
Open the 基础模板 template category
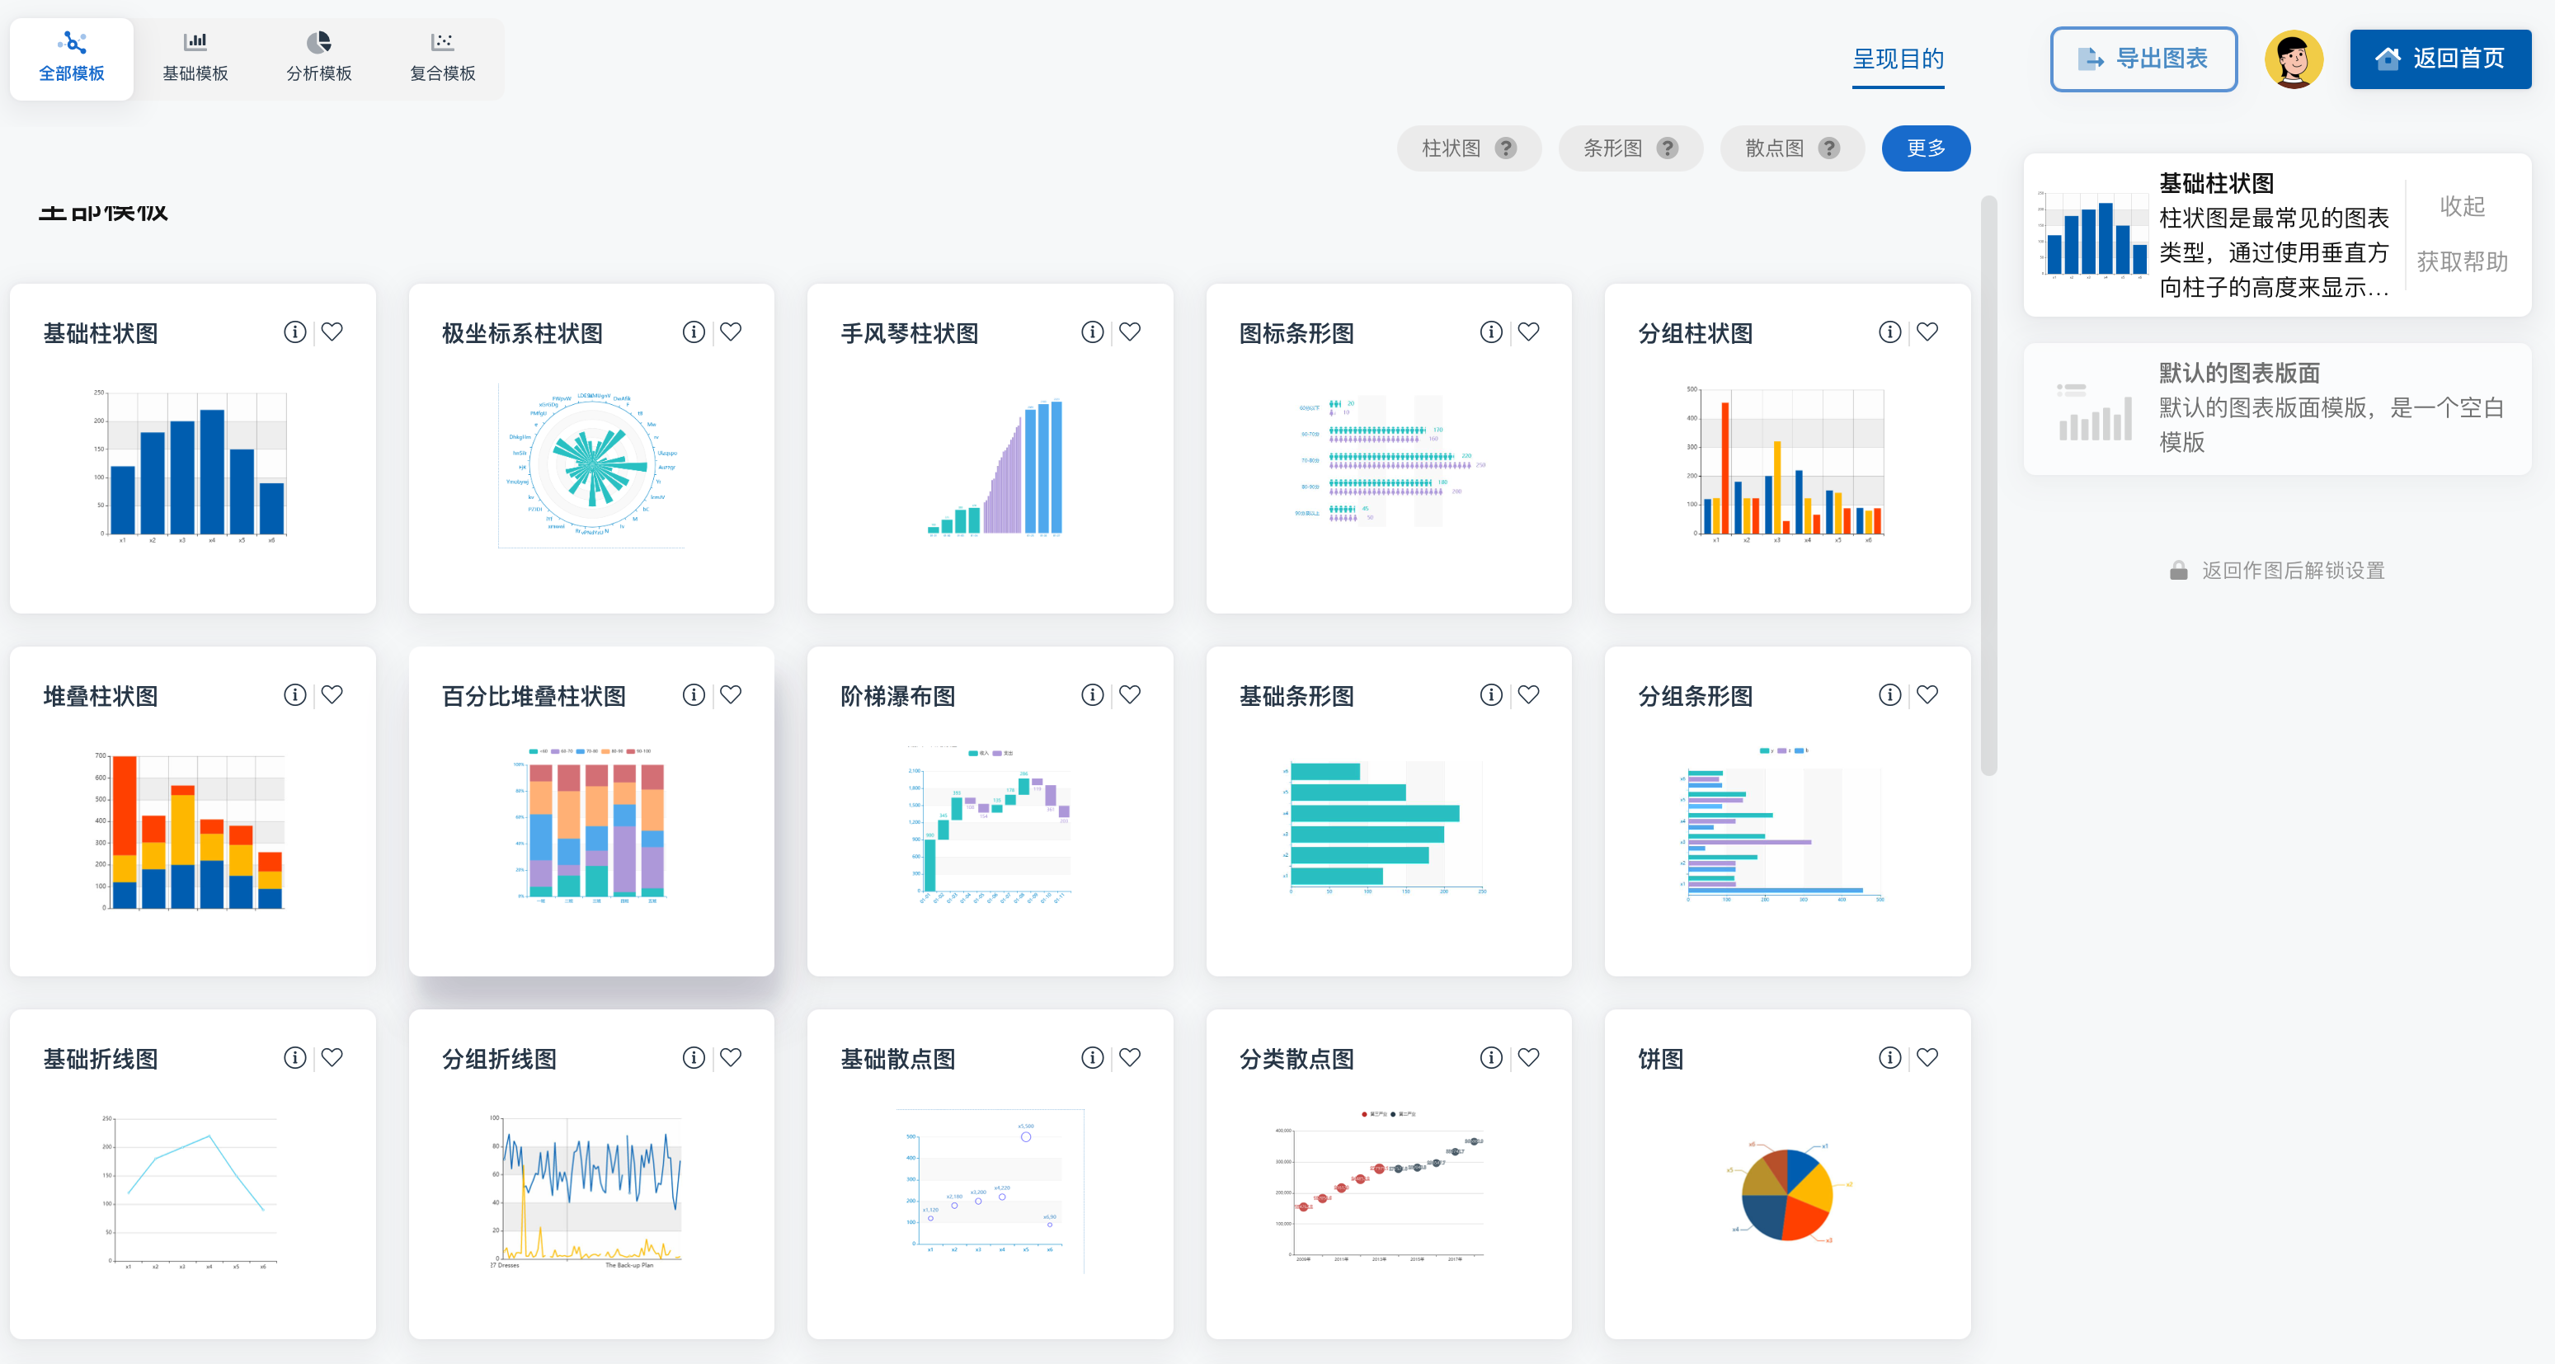pyautogui.click(x=195, y=58)
